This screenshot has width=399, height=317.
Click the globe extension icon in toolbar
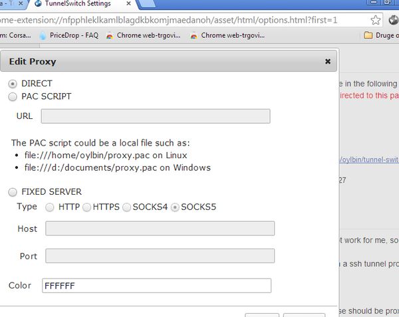click(x=393, y=20)
